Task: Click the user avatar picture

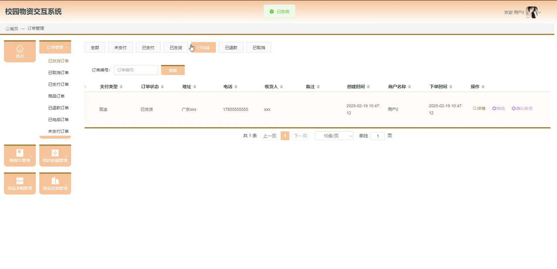Action: click(x=532, y=12)
